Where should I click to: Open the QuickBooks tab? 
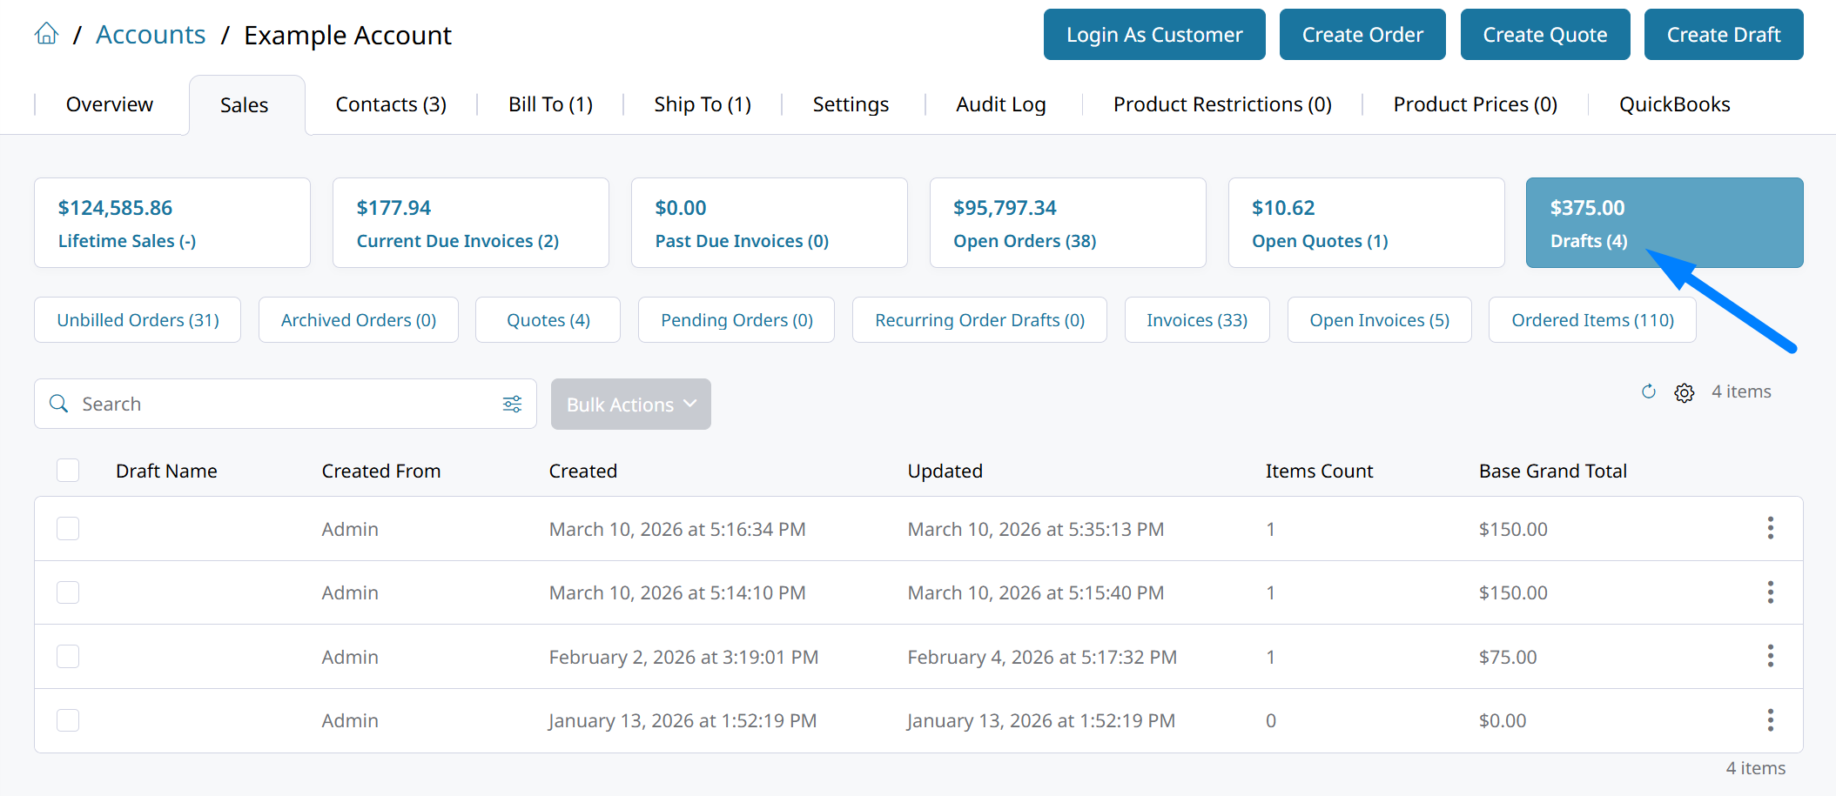pyautogui.click(x=1674, y=104)
